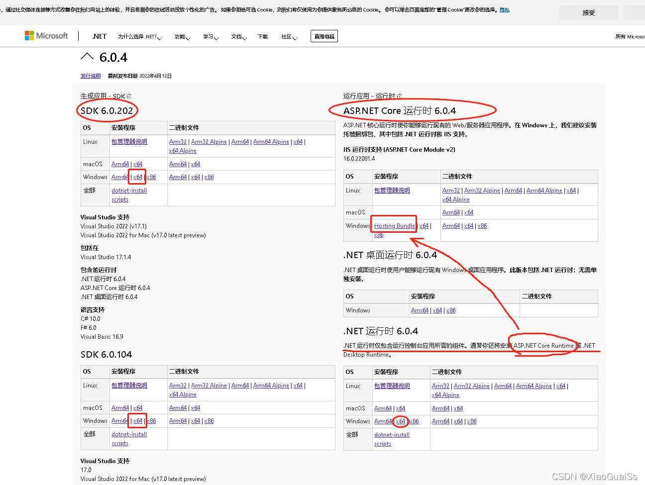Open the .NET home nav item
This screenshot has width=645, height=485.
[100, 36]
